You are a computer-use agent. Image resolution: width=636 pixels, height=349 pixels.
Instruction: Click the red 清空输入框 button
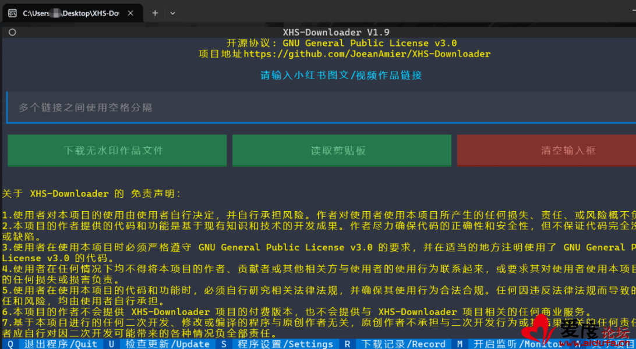(x=546, y=150)
